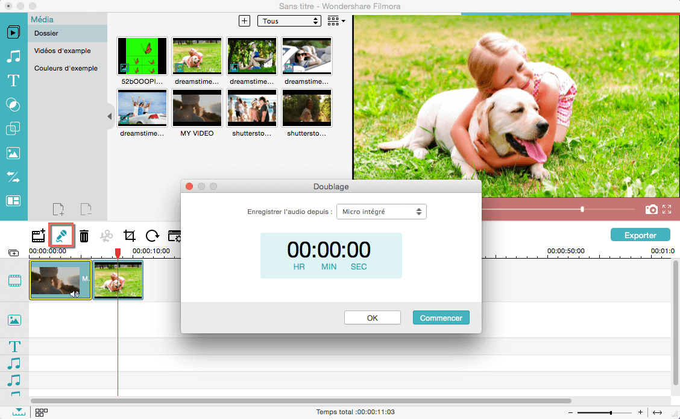680x419 pixels.
Task: Collapse the media library panel arrow
Action: (110, 116)
